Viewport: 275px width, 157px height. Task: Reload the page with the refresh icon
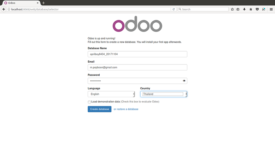pyautogui.click(x=174, y=9)
